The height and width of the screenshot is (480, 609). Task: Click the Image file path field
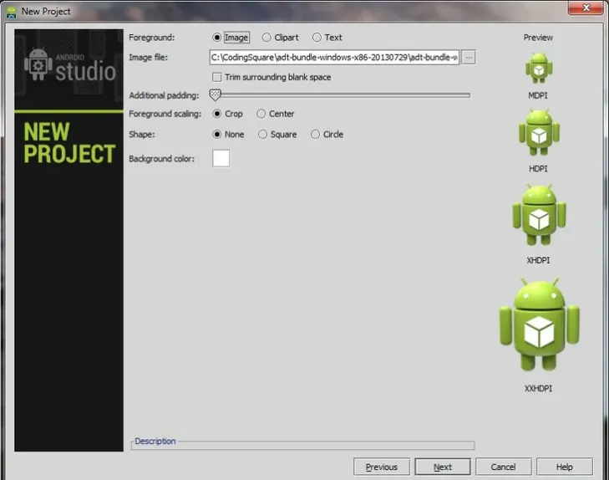click(x=334, y=58)
